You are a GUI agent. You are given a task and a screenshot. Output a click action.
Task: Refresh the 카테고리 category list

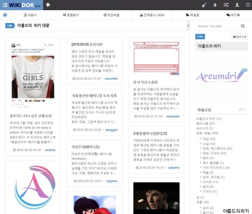[x=241, y=109]
